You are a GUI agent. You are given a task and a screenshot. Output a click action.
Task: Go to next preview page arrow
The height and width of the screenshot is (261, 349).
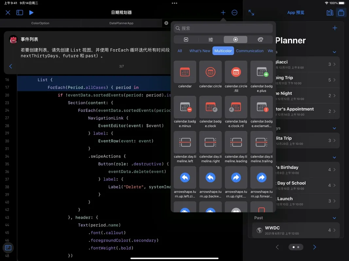pos(315,247)
